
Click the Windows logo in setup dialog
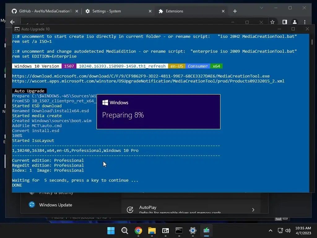click(x=105, y=103)
